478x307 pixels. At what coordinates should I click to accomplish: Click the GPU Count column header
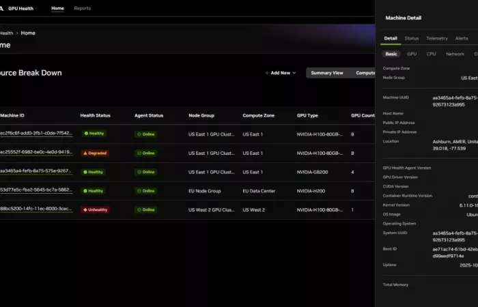[x=363, y=115]
